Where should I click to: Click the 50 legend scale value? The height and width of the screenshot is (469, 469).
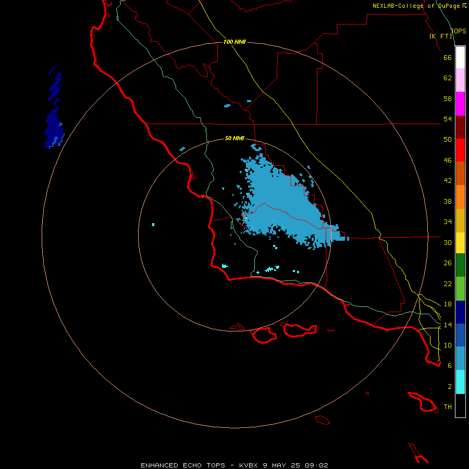pos(448,140)
